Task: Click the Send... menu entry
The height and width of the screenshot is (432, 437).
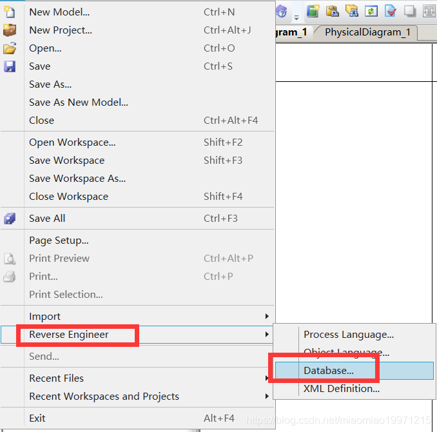Action: point(138,357)
